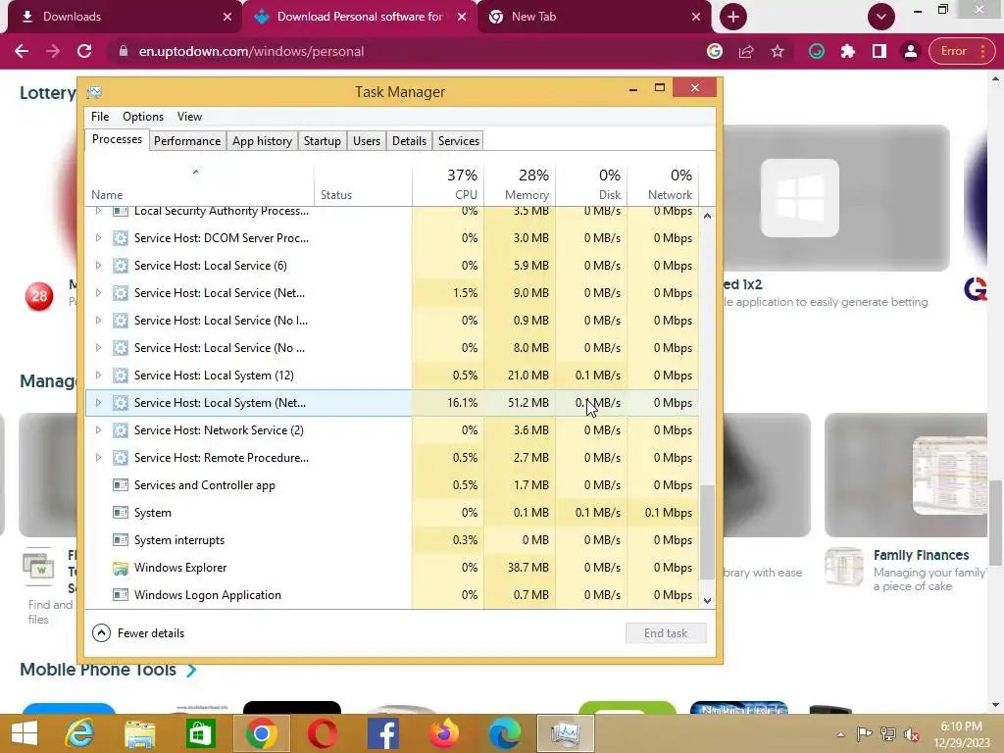Open the Users tab
The image size is (1004, 753).
[x=367, y=141]
